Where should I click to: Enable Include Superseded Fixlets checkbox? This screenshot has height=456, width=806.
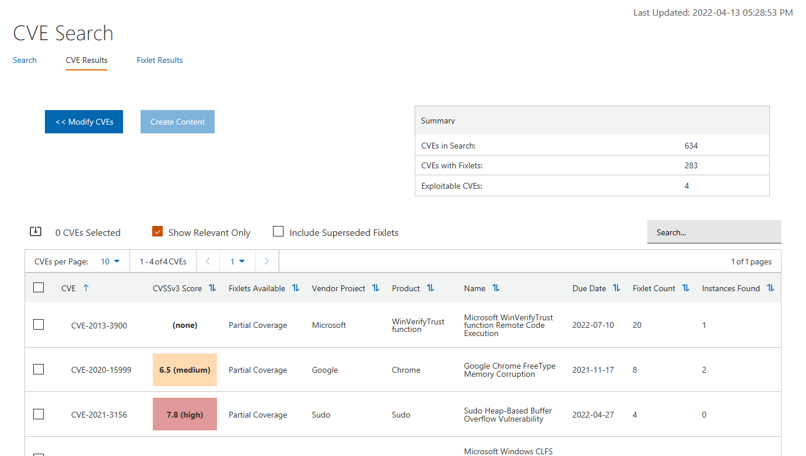coord(278,232)
